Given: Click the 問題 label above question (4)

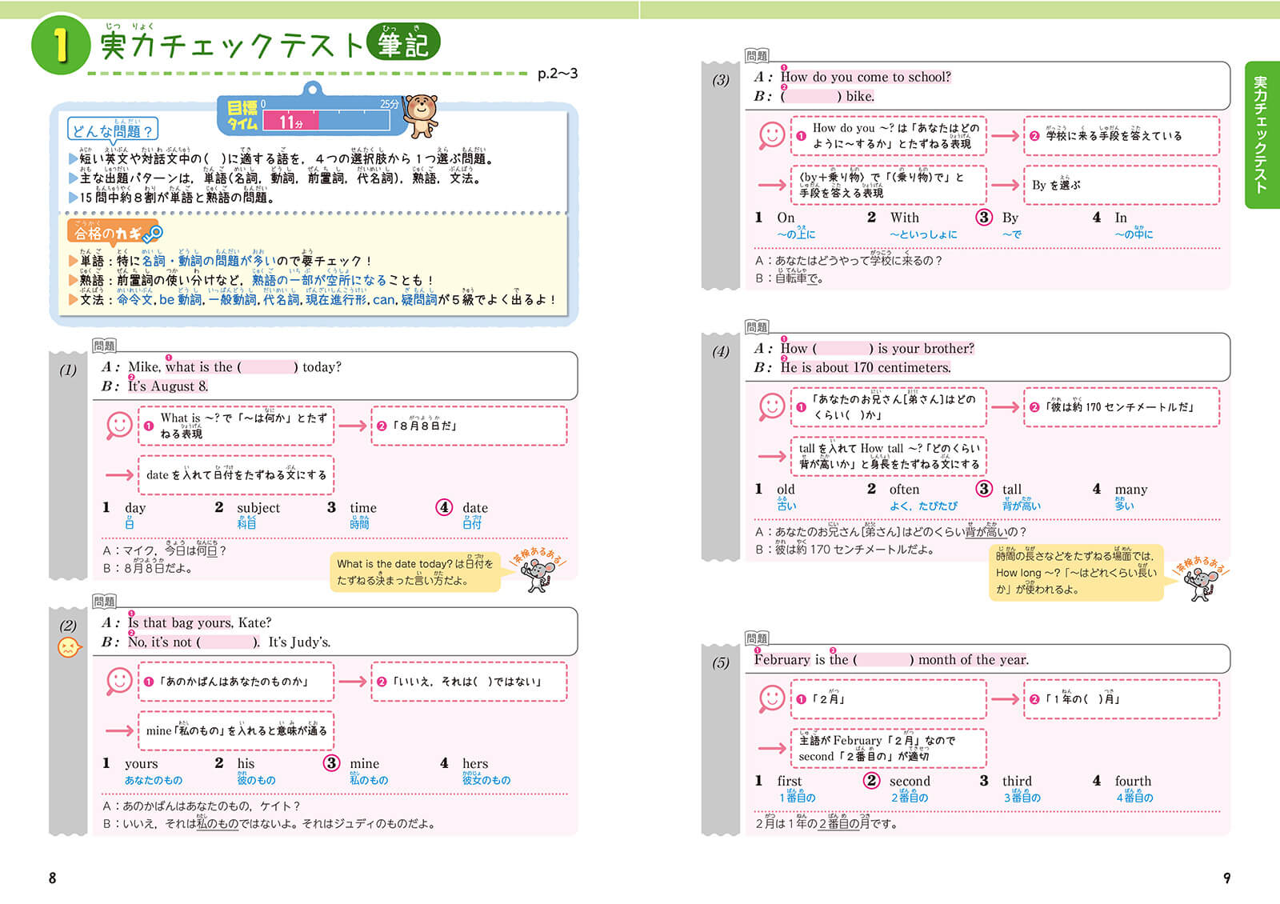Looking at the screenshot, I should click(757, 327).
